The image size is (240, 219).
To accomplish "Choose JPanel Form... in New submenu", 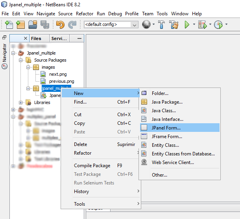I will (180, 128).
